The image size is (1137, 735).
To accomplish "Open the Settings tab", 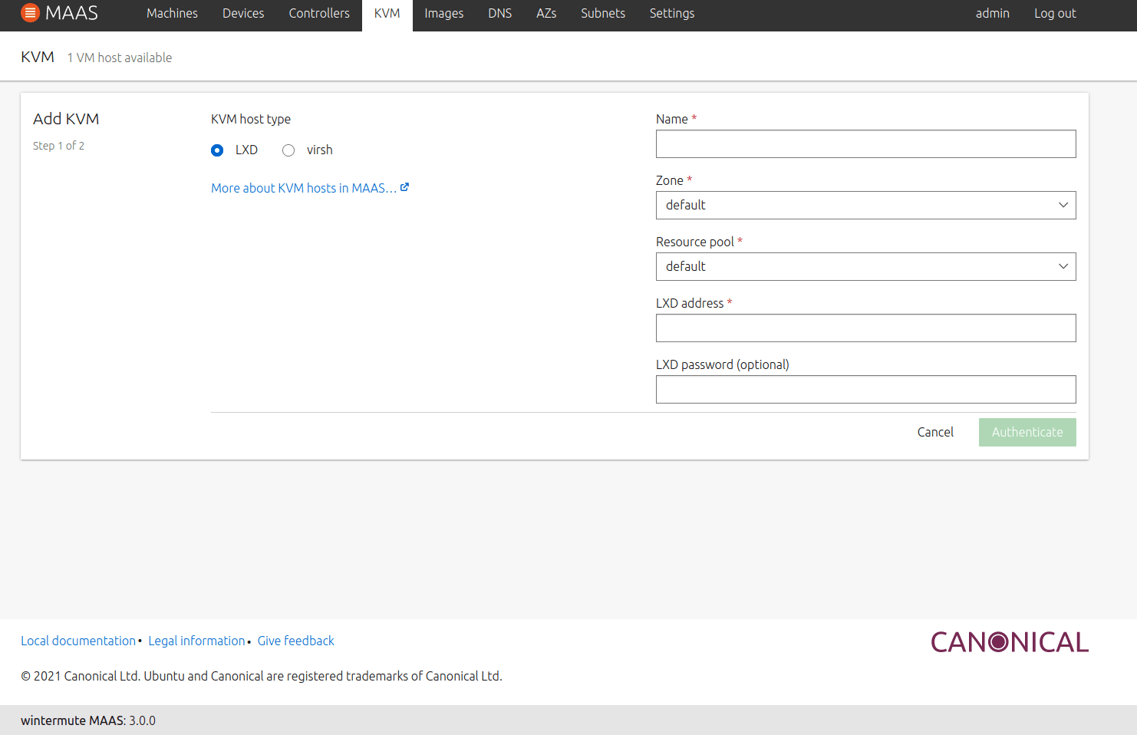I will 672,14.
